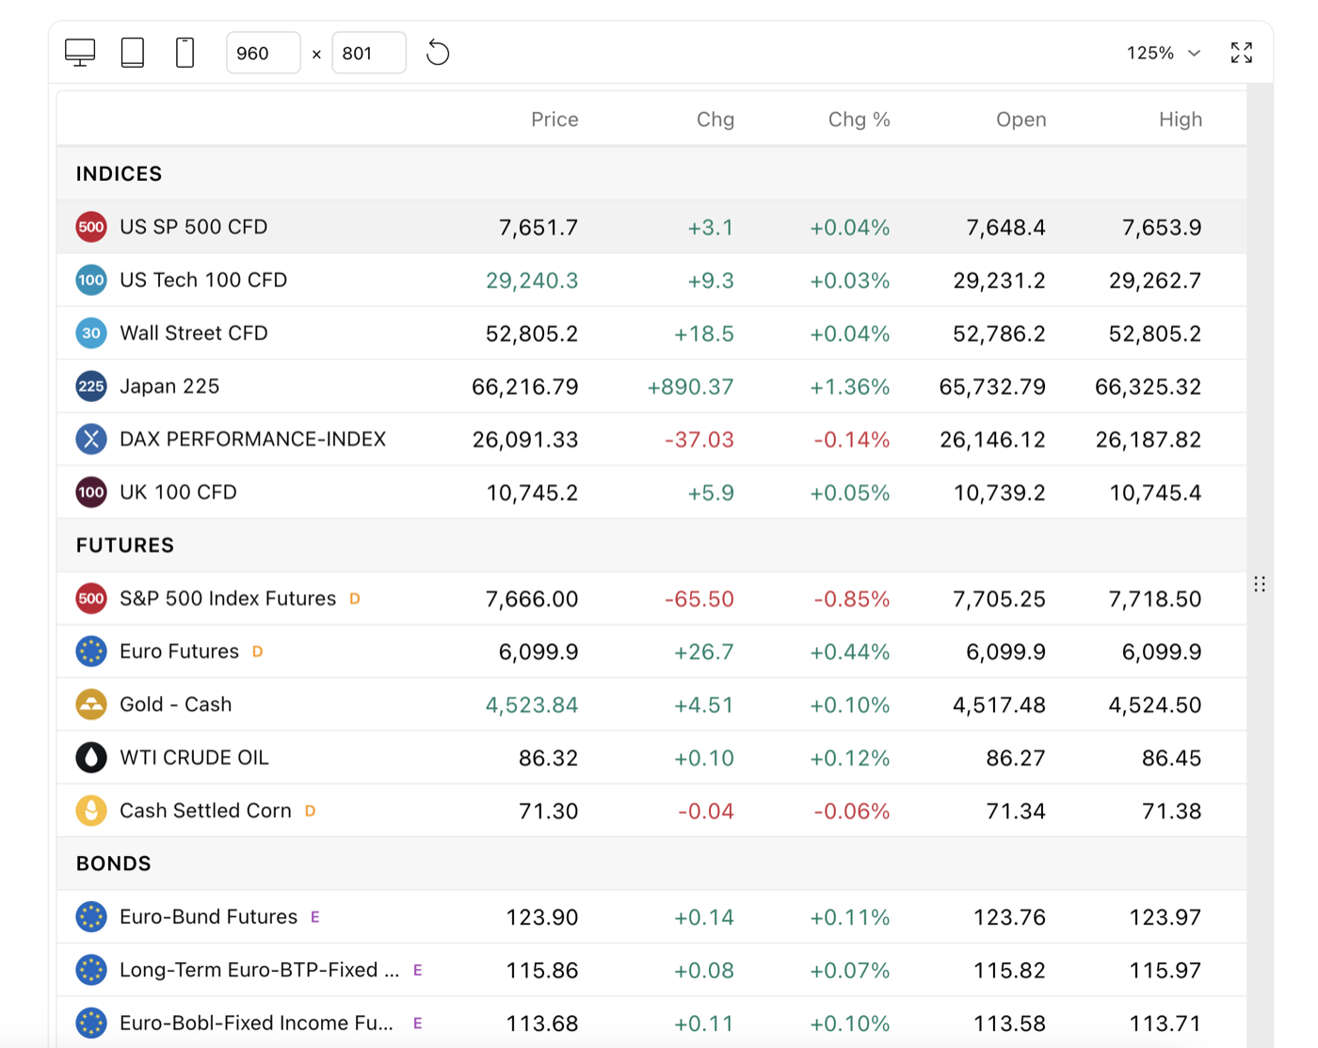
Task: Click the E badge beside Long-Term Euro-BTP
Action: [x=418, y=970]
